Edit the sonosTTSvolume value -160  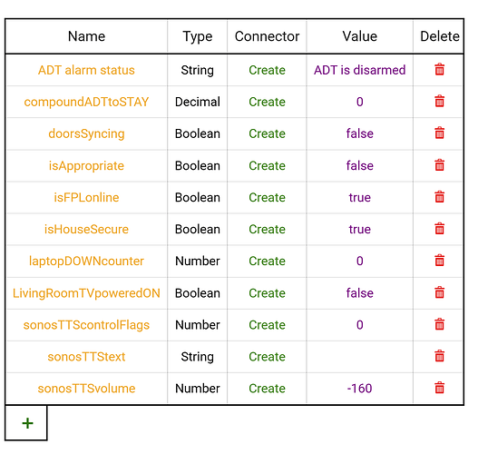click(x=360, y=389)
